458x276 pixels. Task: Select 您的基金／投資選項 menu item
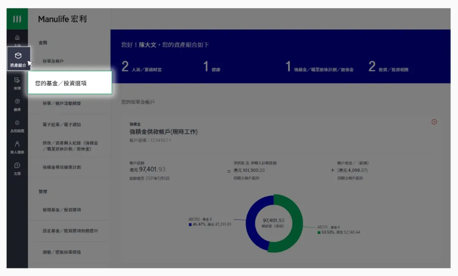pyautogui.click(x=70, y=83)
